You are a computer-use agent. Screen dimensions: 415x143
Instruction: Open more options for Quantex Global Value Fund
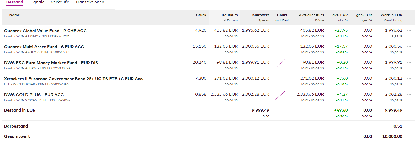click(409, 31)
